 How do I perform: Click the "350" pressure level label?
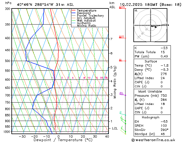(8, 25)
